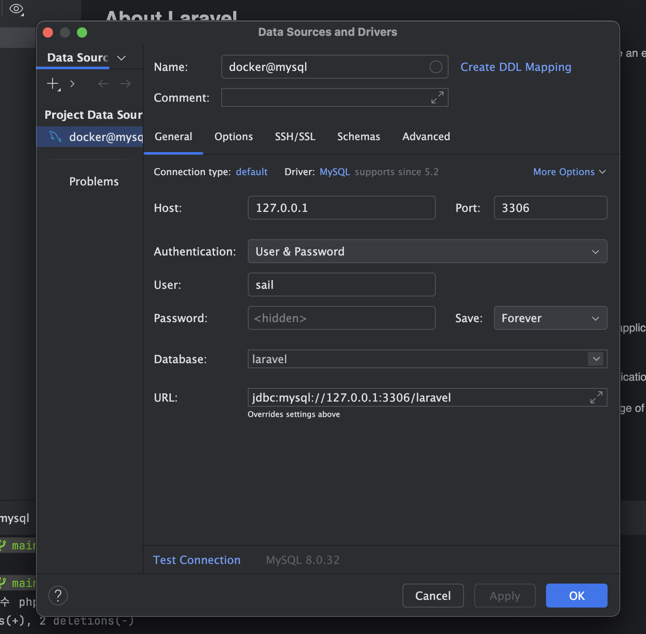
Task: Click the Cancel button
Action: point(433,596)
